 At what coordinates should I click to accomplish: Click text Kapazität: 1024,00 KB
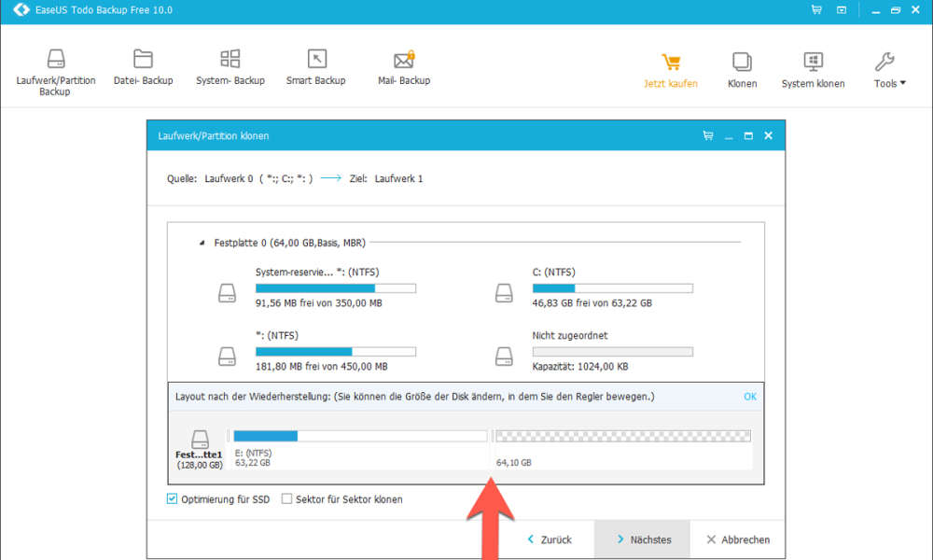[580, 367]
